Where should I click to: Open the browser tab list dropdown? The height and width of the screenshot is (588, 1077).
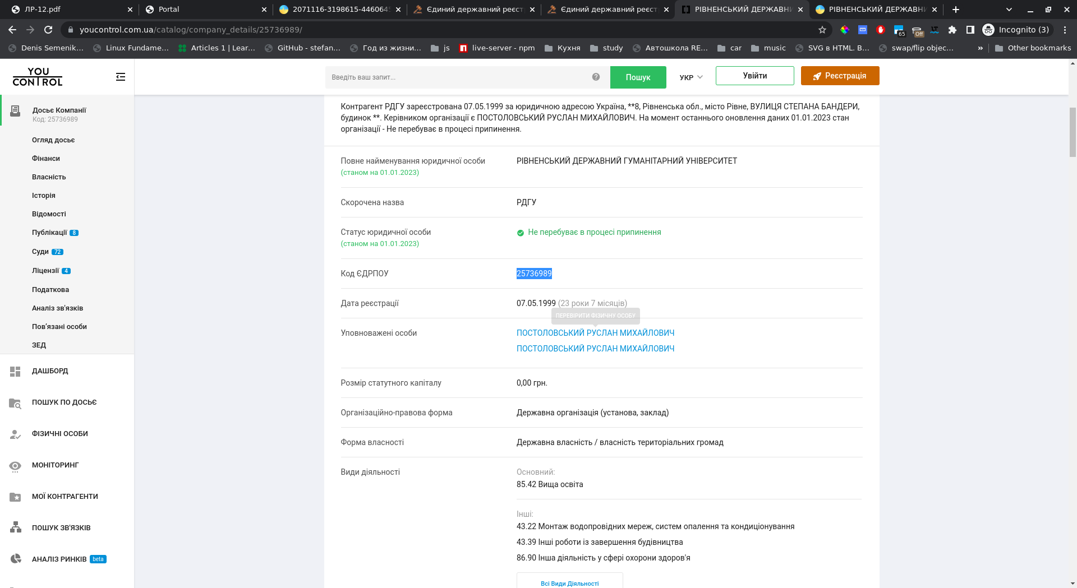click(1009, 10)
